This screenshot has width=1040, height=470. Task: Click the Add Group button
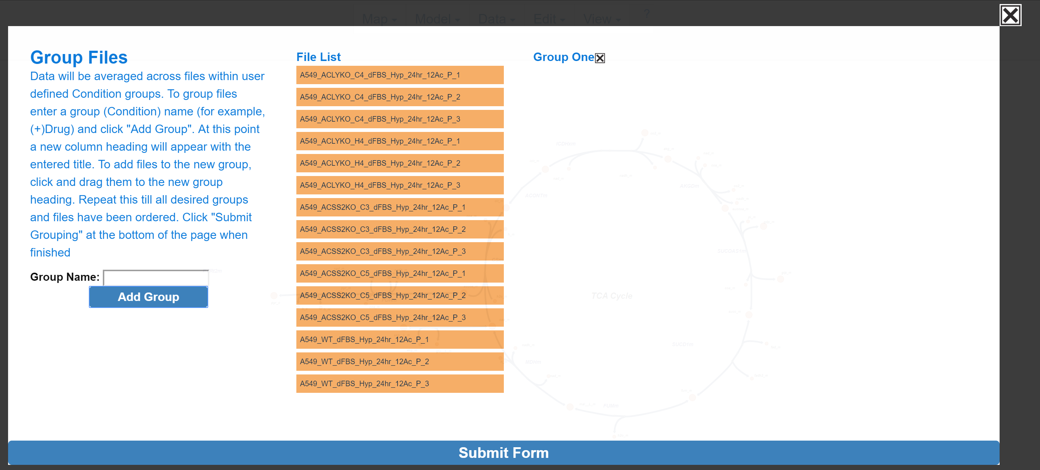click(x=148, y=297)
